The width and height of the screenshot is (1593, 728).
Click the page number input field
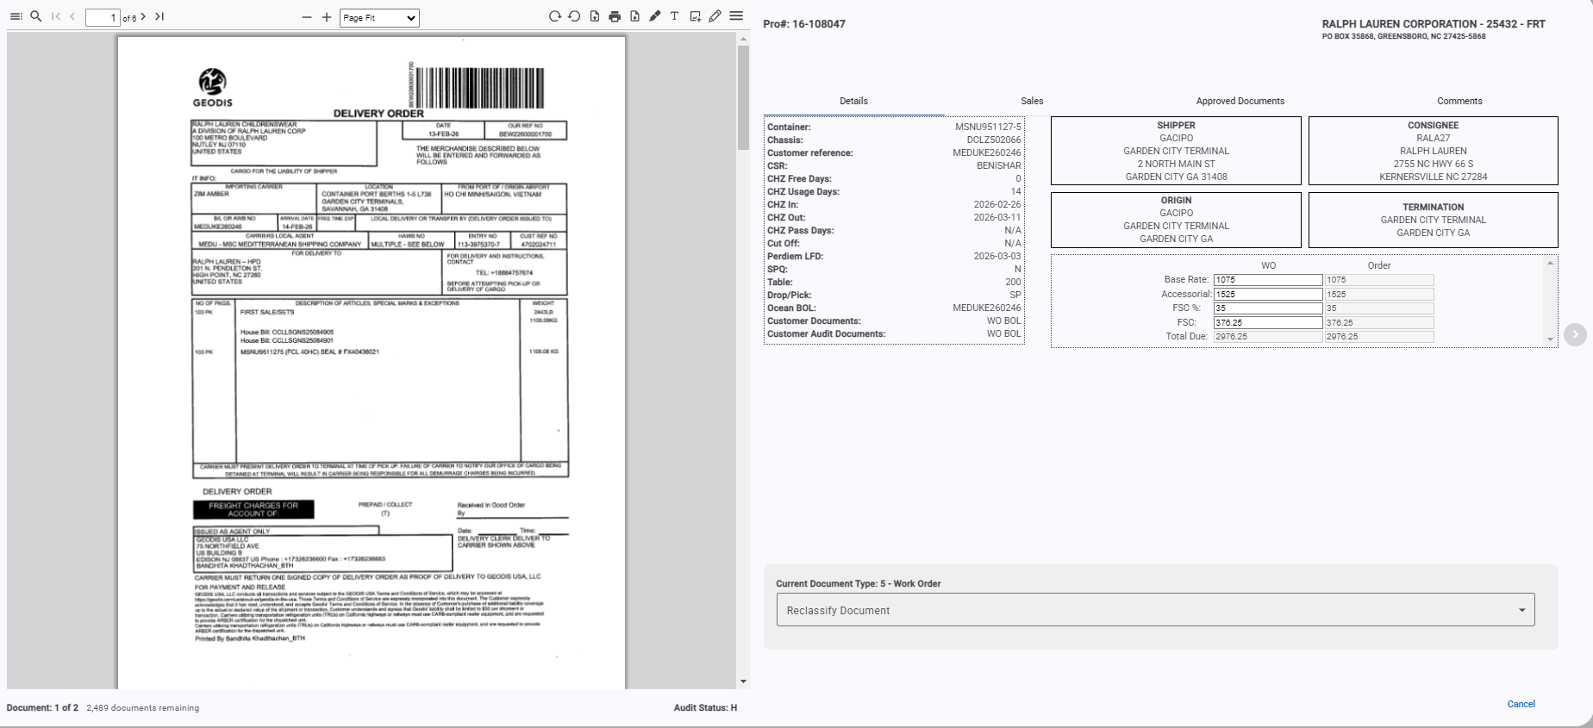(103, 17)
